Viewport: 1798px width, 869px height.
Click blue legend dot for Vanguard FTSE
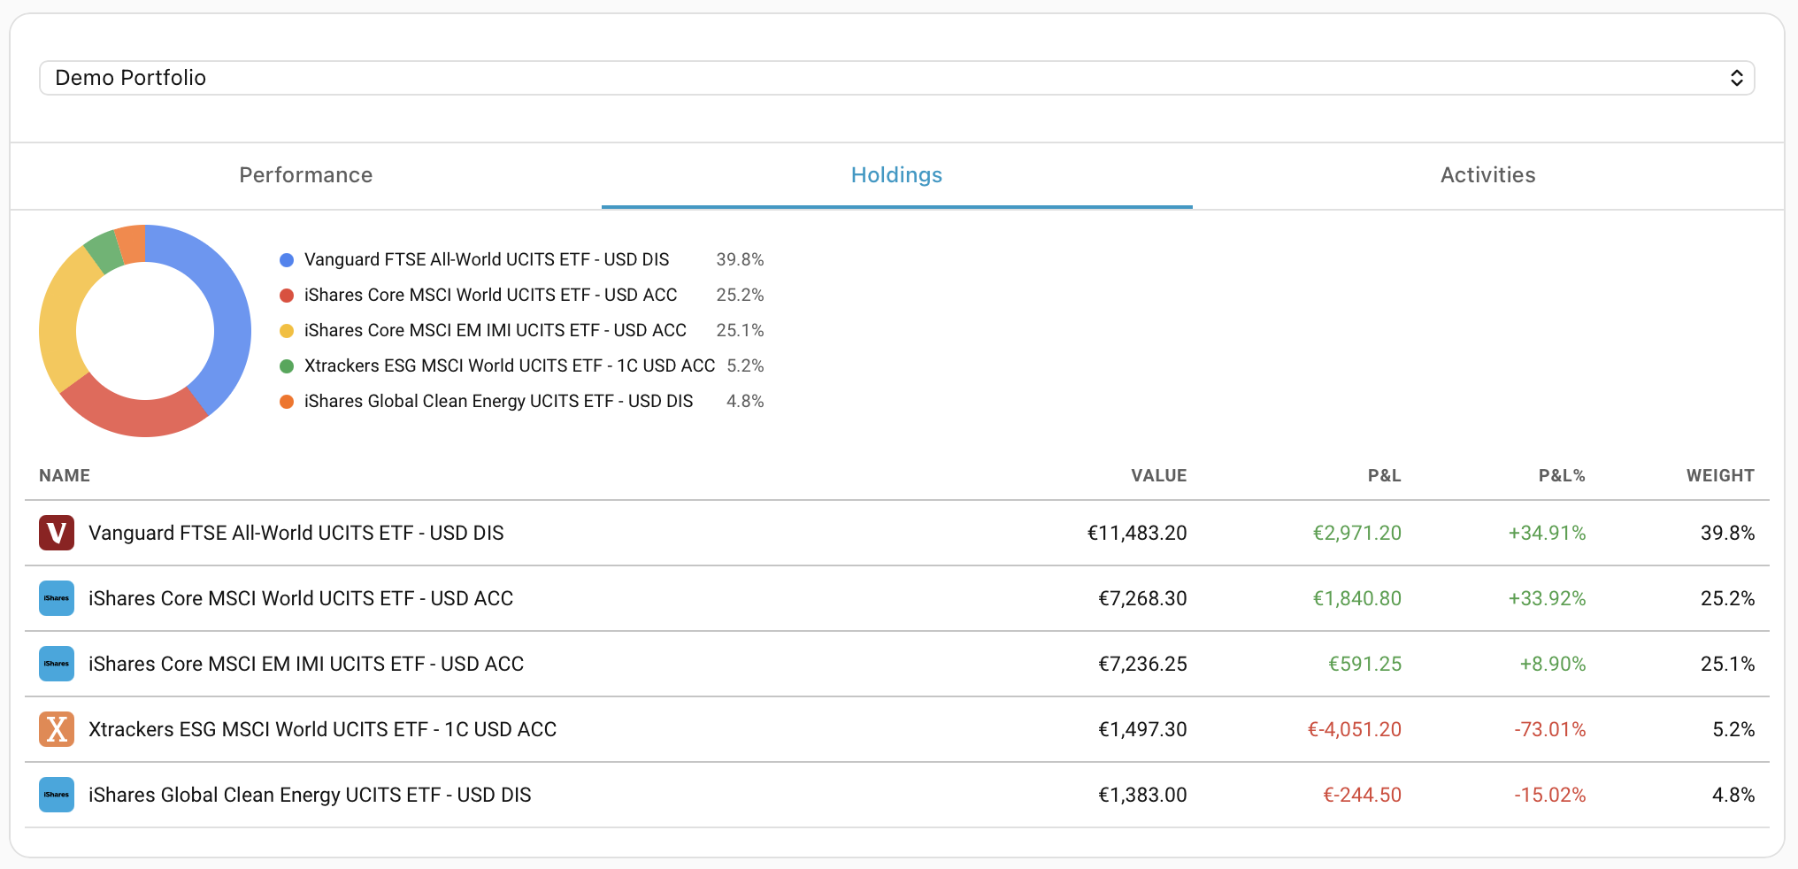click(x=287, y=260)
